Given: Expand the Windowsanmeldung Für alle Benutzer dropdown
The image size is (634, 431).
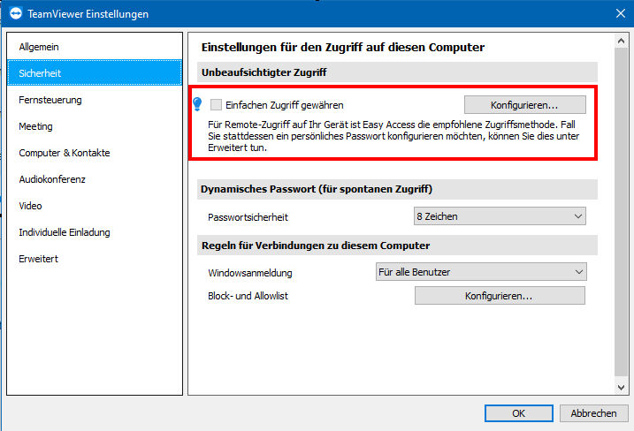Looking at the screenshot, I should coord(481,272).
